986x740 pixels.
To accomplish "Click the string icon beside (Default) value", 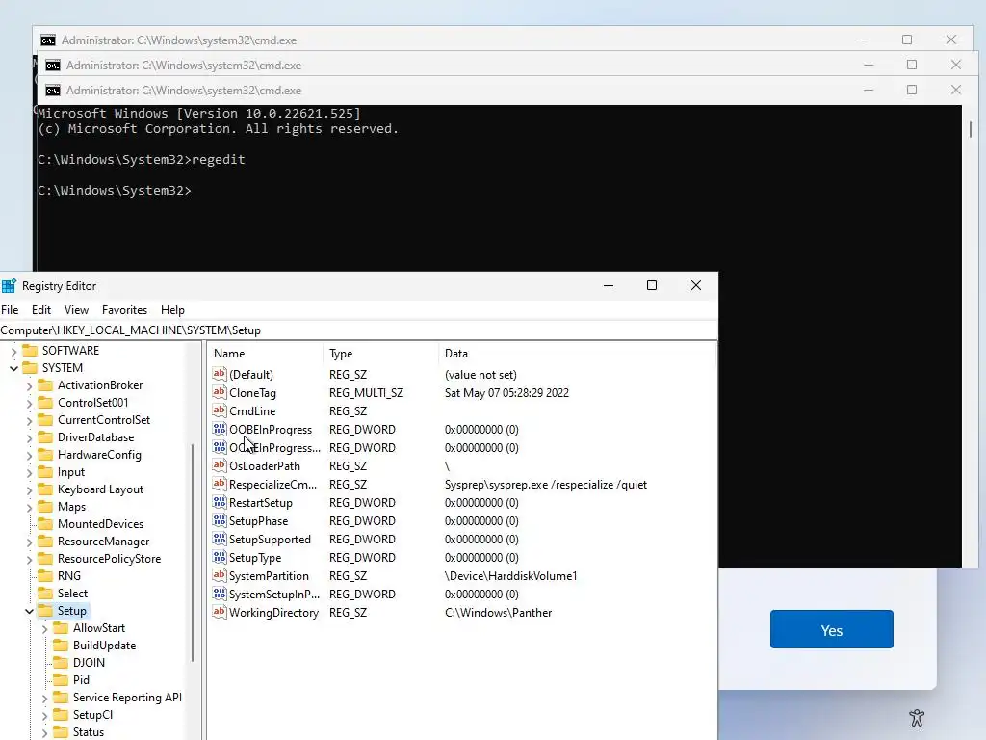I will [x=220, y=374].
